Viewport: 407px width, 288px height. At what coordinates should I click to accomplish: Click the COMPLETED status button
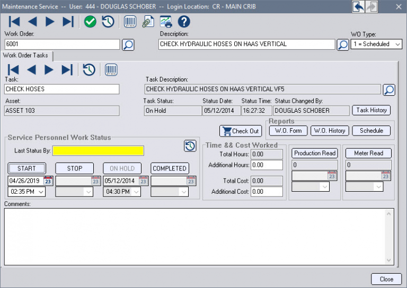click(170, 168)
